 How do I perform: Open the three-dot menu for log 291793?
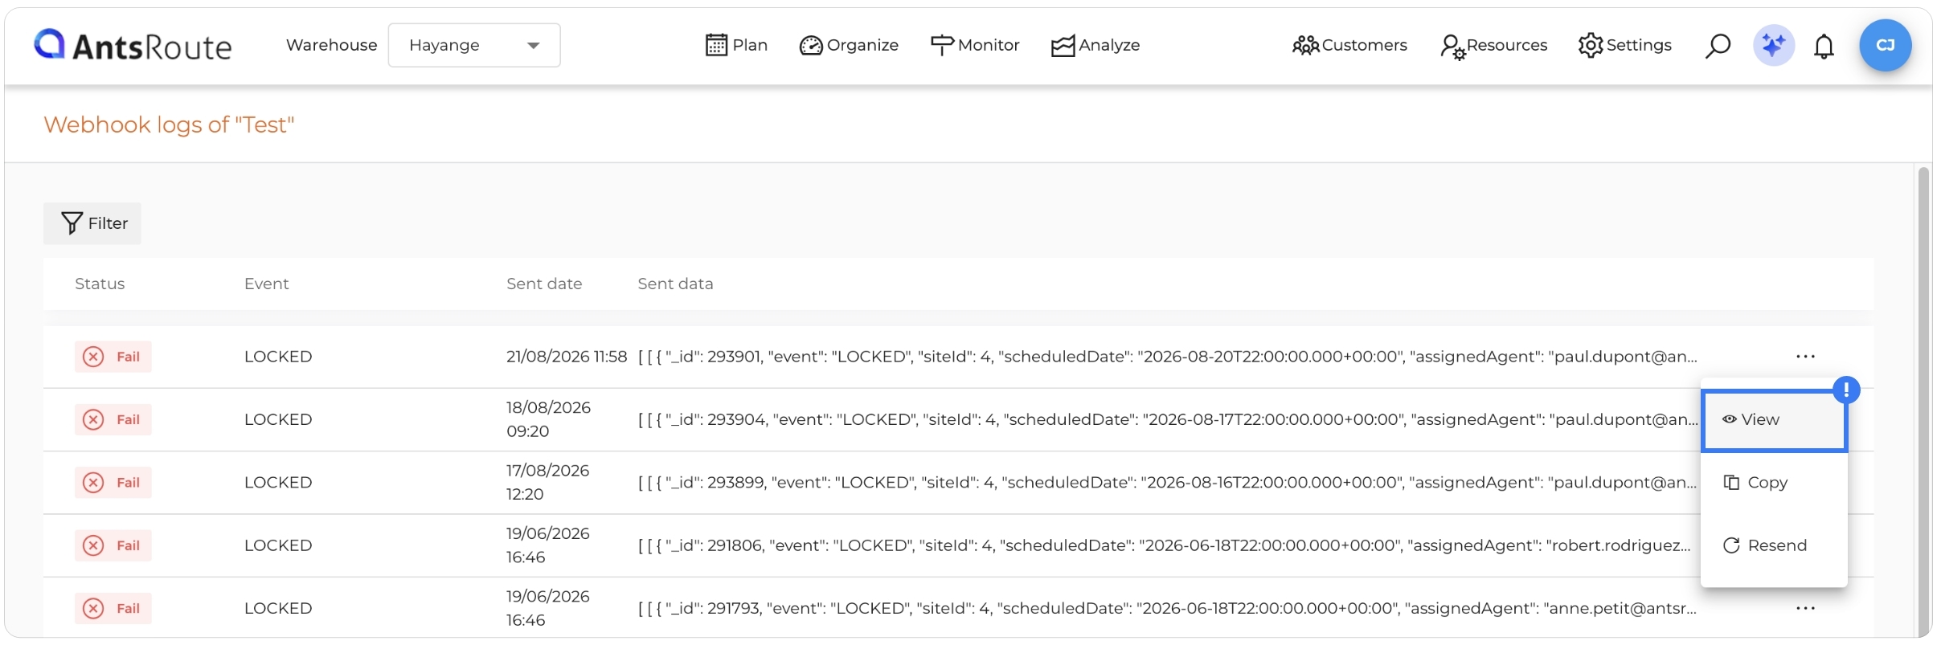click(x=1805, y=608)
